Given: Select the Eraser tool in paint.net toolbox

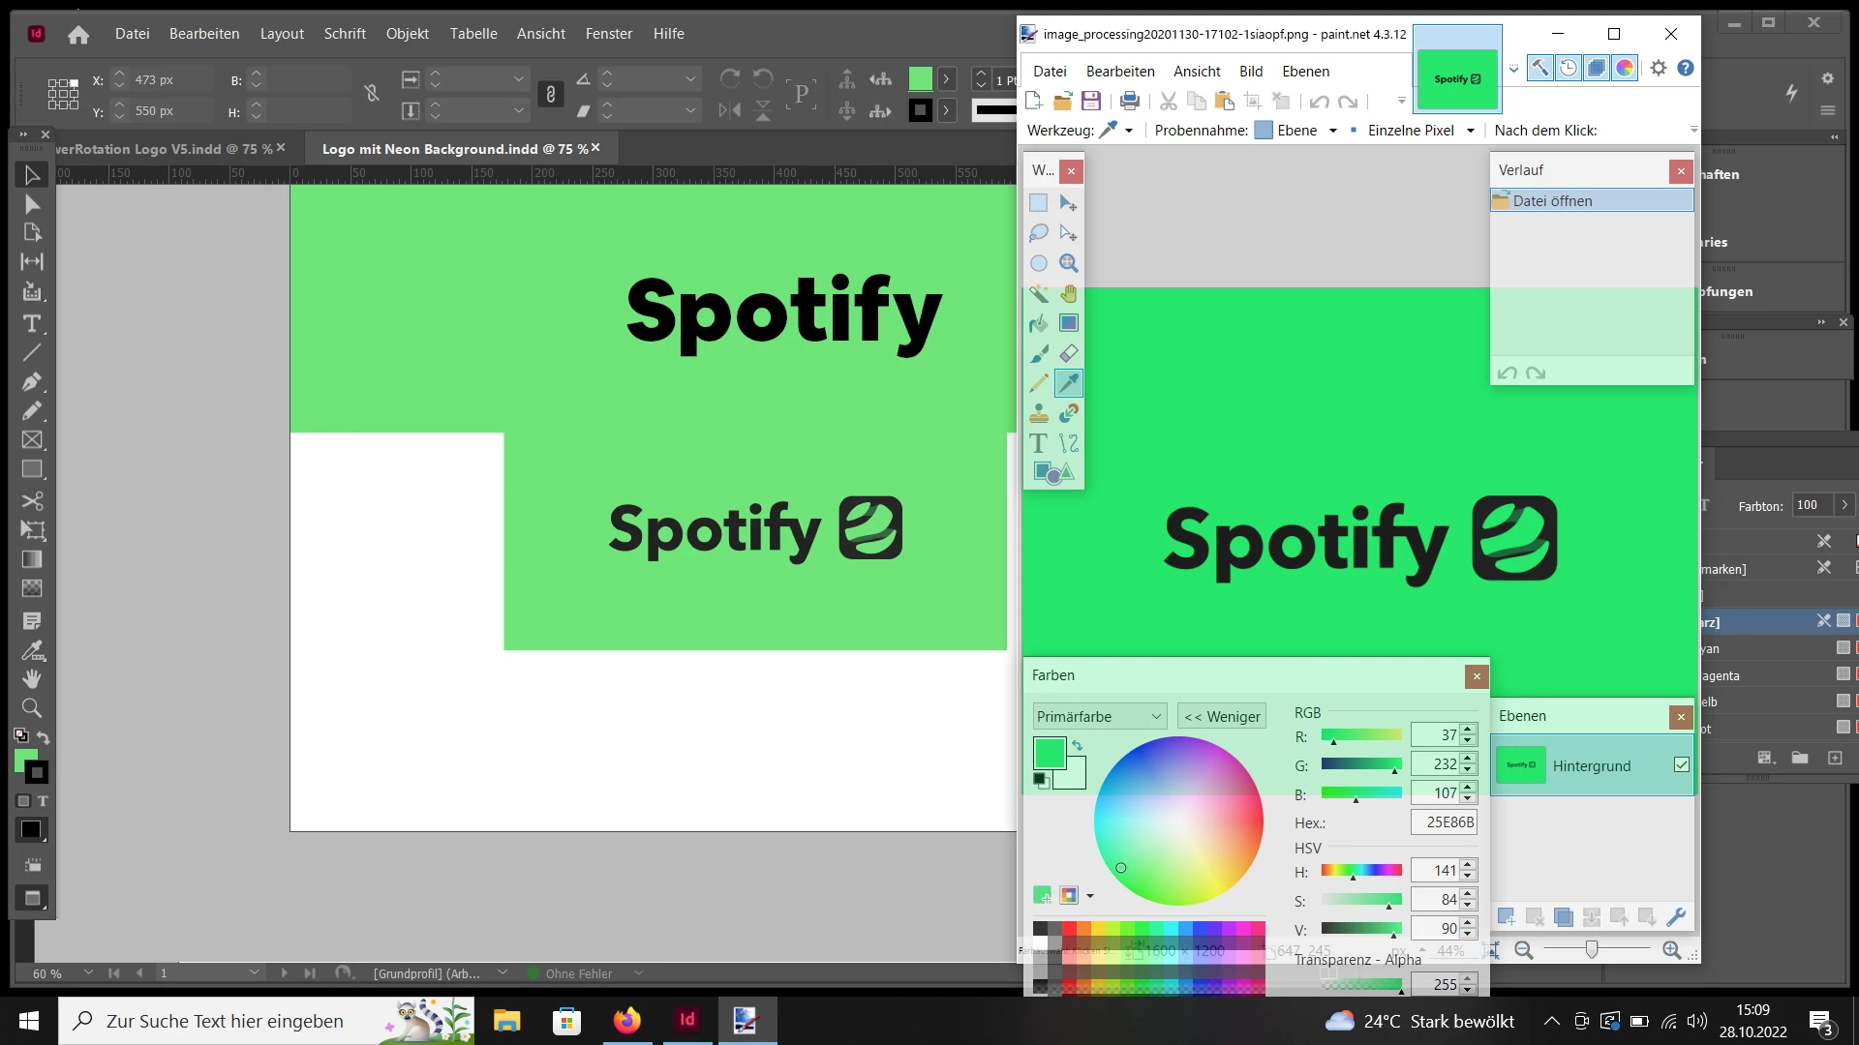Looking at the screenshot, I should (x=1068, y=353).
